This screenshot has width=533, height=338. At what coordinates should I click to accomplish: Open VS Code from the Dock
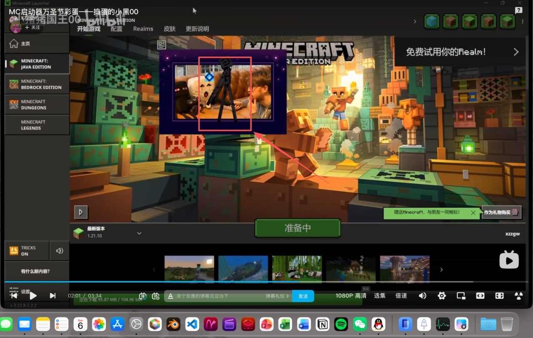point(192,323)
